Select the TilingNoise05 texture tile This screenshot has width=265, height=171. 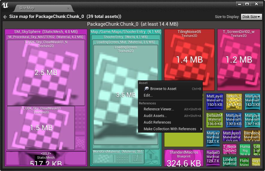(x=189, y=60)
